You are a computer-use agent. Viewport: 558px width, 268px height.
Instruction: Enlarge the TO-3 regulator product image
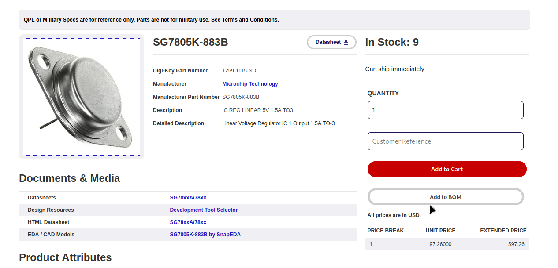(82, 97)
